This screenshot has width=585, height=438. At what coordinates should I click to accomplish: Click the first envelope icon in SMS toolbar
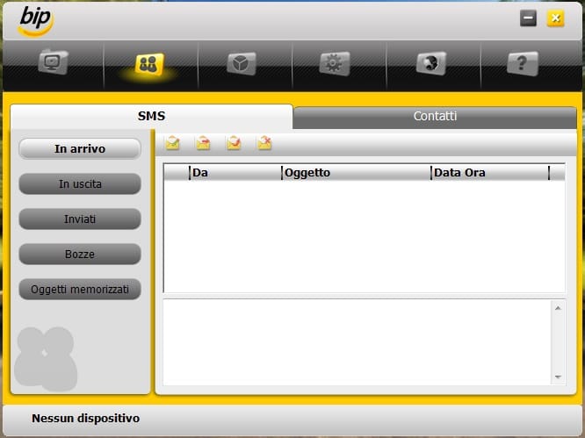(173, 143)
